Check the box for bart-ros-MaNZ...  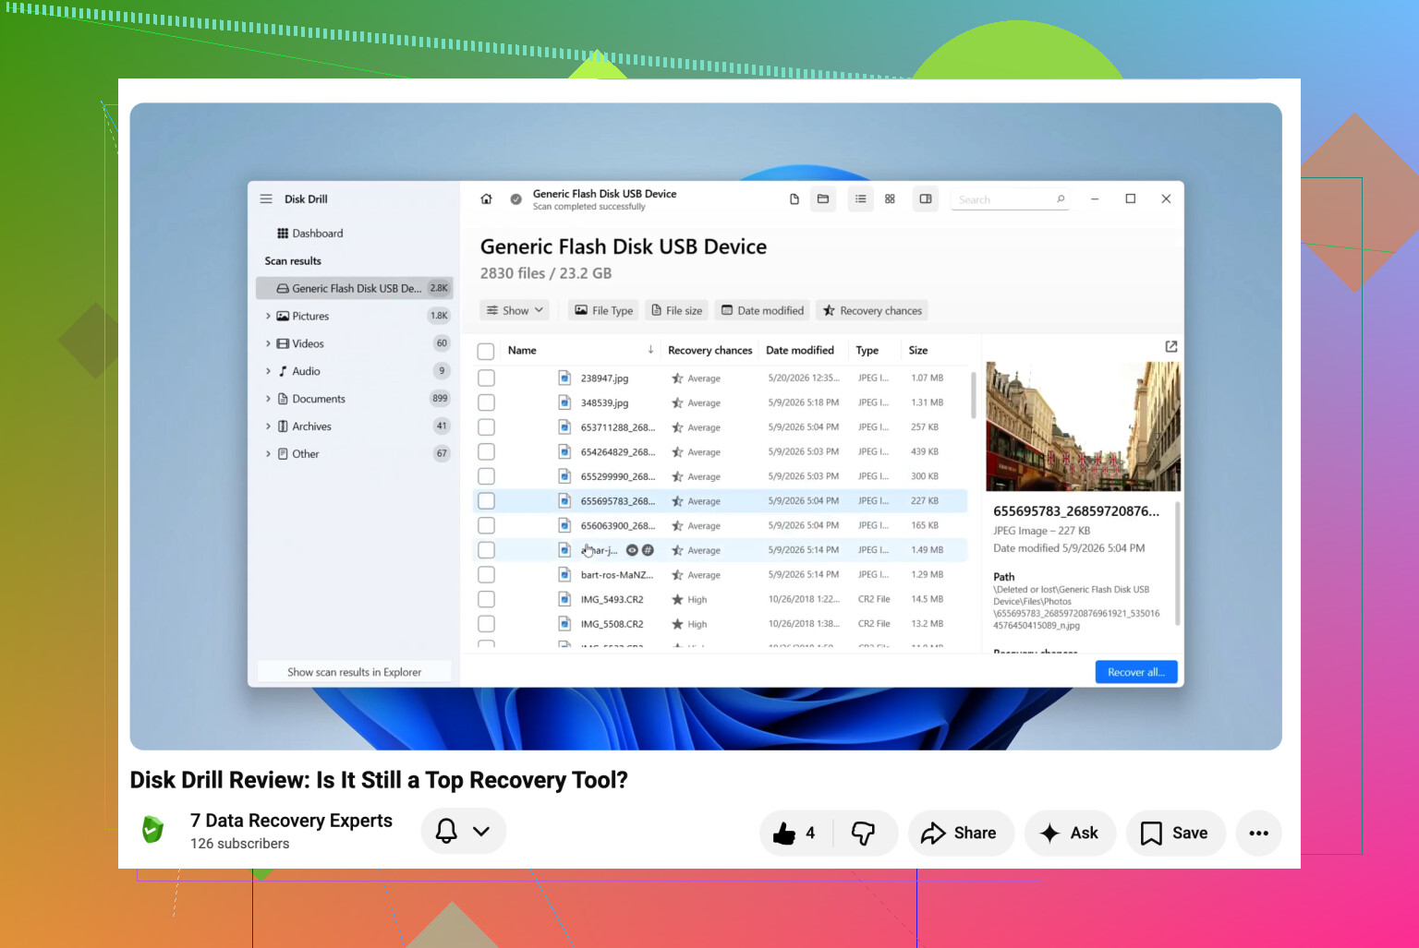[x=486, y=574]
